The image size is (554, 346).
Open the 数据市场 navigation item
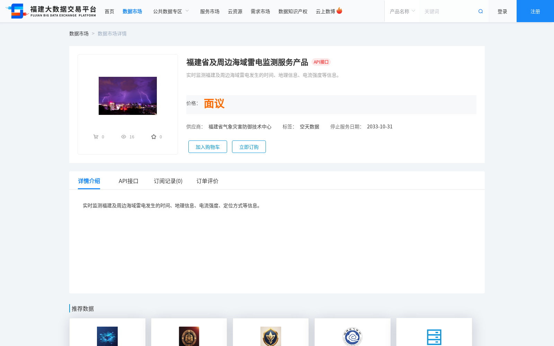132,11
